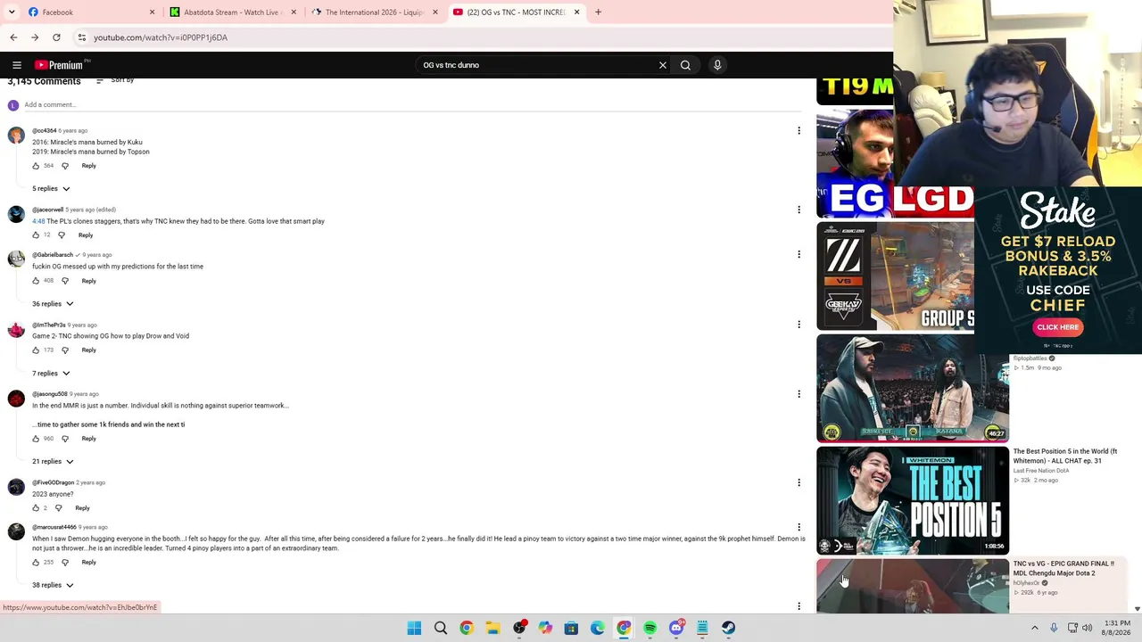The height and width of the screenshot is (642, 1142).
Task: Jump to 4:48 timestamp link in comment
Action: click(x=38, y=221)
